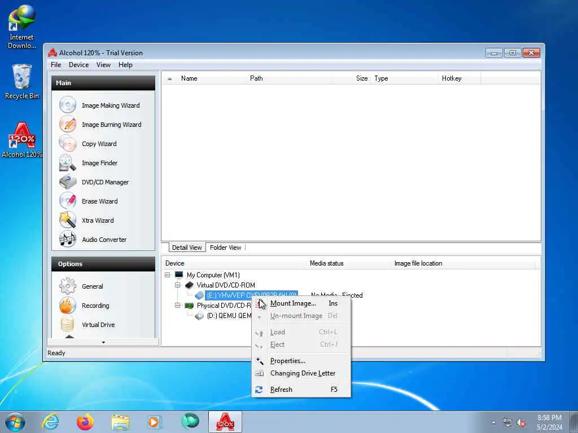This screenshot has height=433, width=578.
Task: Select Refresh in the context menu
Action: coord(301,390)
